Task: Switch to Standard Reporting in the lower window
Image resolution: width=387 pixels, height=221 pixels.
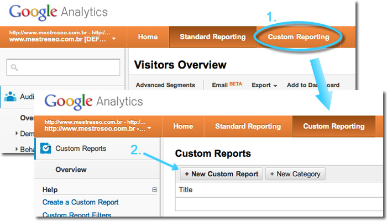Action: click(x=248, y=126)
